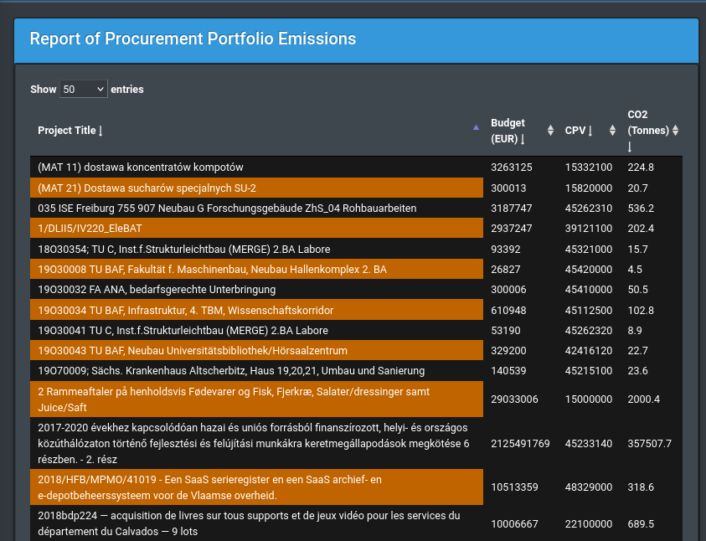Screen dimensions: 706x541
Task: Click down arrow below CO2 (Tonnes) label
Action: click(x=629, y=145)
